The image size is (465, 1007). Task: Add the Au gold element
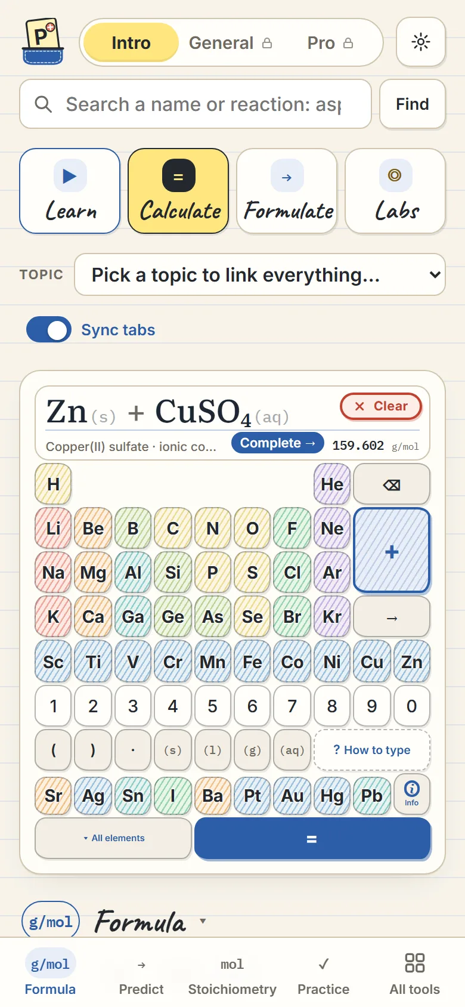[x=292, y=796]
